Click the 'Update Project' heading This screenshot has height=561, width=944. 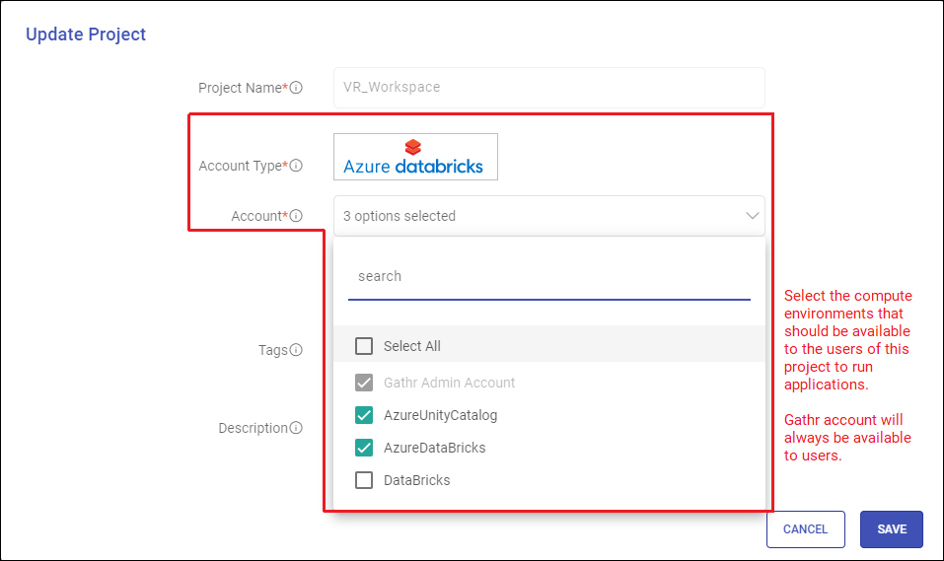pos(86,35)
